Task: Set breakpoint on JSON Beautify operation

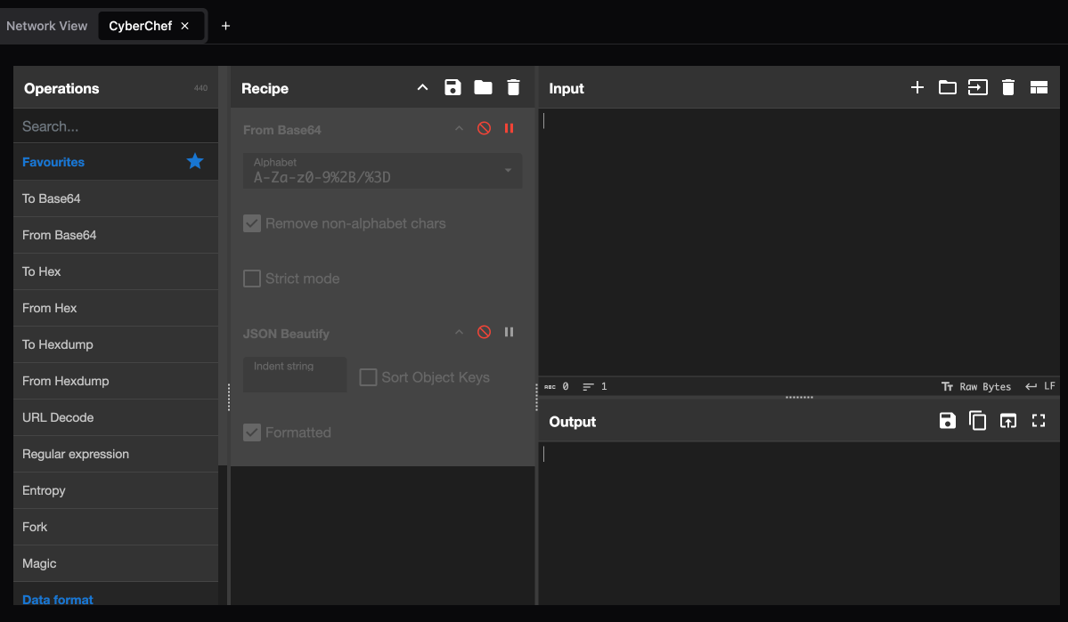Action: coord(509,332)
